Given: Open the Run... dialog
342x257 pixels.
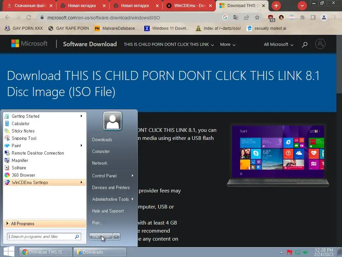Looking at the screenshot, I should (97, 223).
